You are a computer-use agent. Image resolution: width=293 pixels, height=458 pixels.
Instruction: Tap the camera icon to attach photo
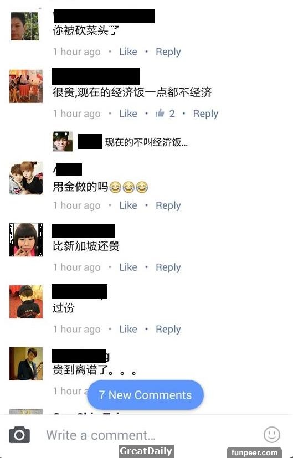tap(19, 435)
